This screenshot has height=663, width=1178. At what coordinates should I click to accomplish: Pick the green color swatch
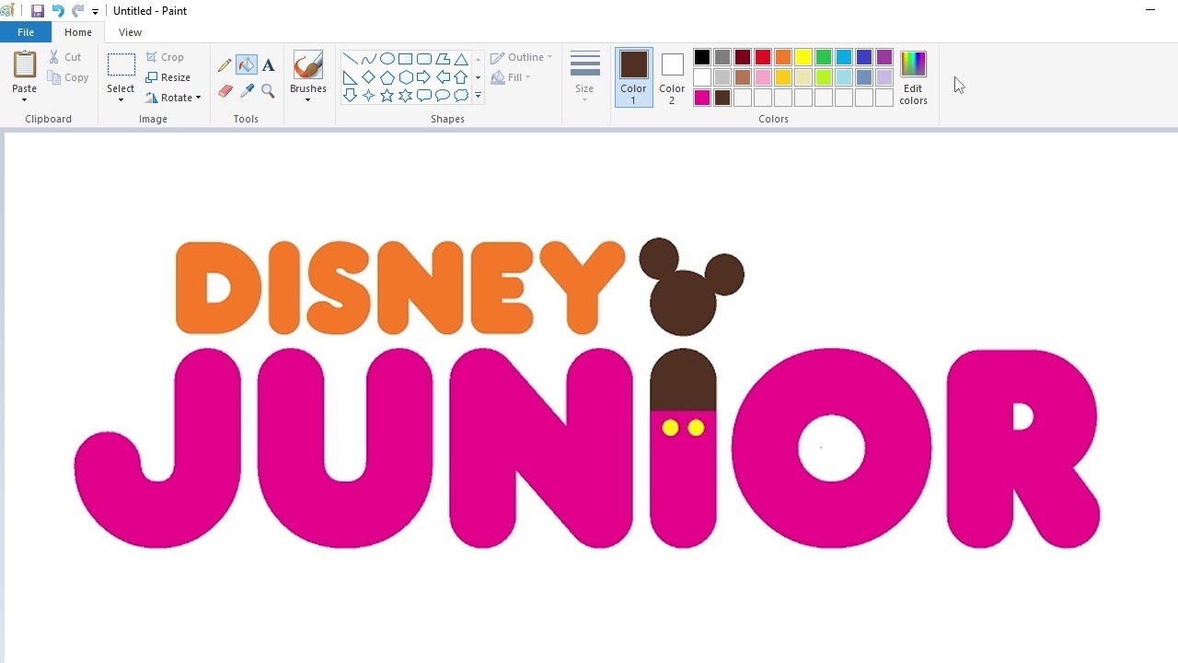824,57
